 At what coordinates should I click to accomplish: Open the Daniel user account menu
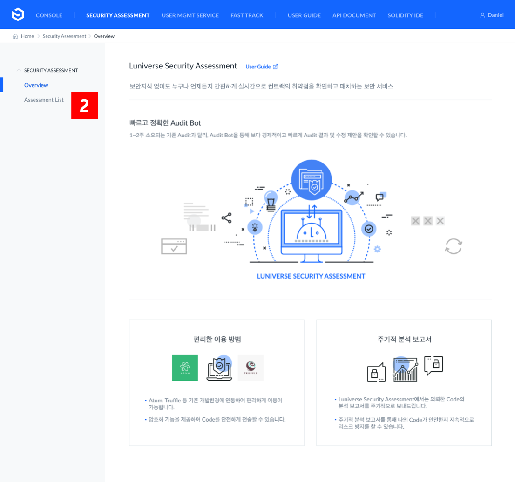coord(492,15)
